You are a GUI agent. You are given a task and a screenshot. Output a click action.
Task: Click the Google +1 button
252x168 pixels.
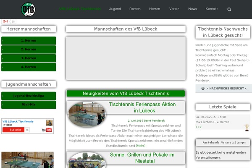(5, 21)
